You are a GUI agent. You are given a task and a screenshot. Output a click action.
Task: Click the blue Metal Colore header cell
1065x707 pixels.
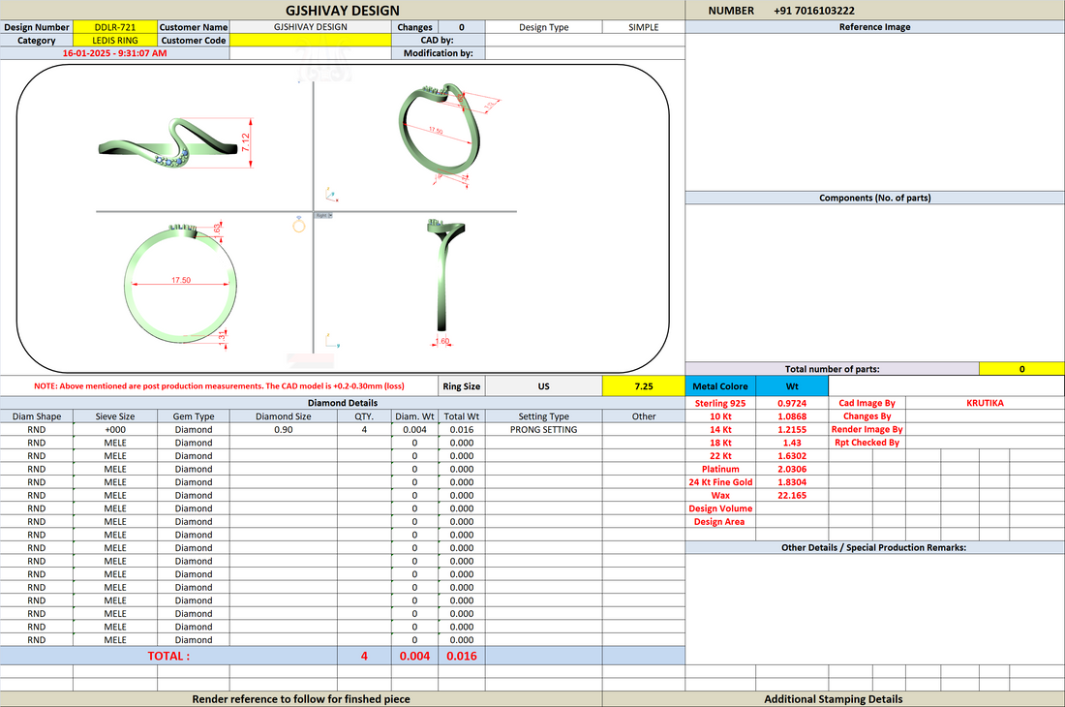[720, 385]
